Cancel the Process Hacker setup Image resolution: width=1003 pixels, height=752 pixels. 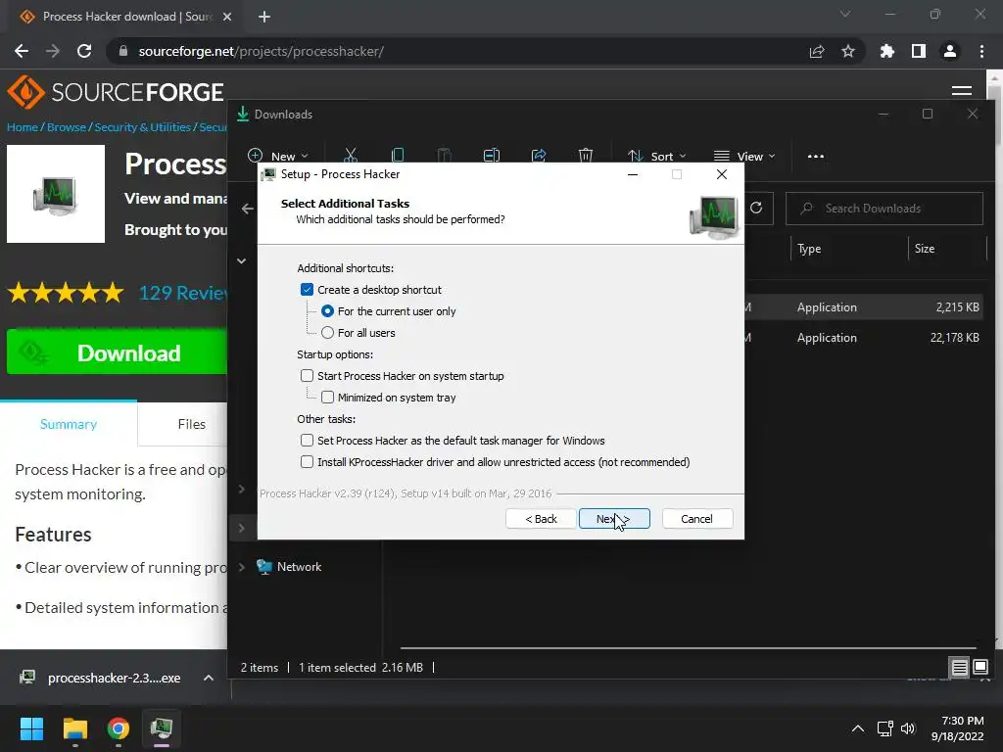click(696, 519)
